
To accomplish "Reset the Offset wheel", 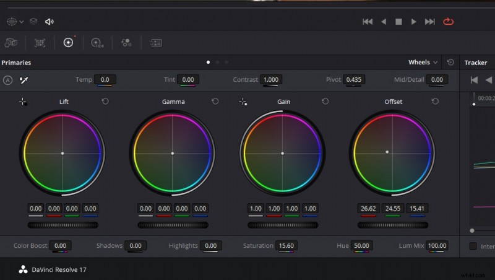I will 435,102.
